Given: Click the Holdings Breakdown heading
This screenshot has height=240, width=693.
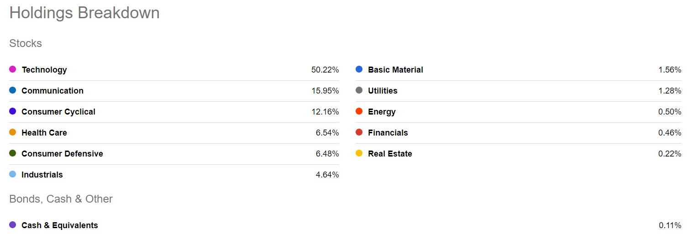Looking at the screenshot, I should click(x=84, y=13).
